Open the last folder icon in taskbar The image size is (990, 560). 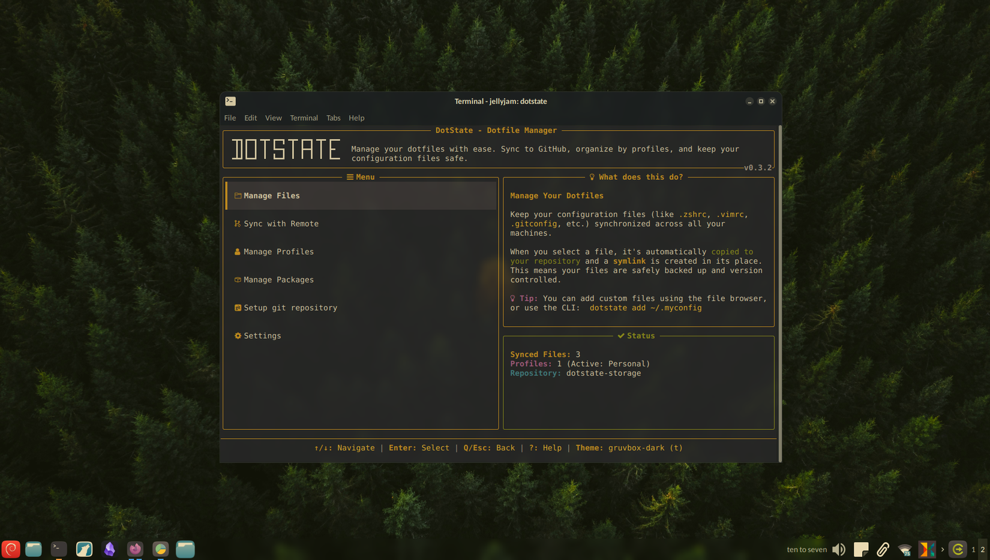pyautogui.click(x=185, y=549)
